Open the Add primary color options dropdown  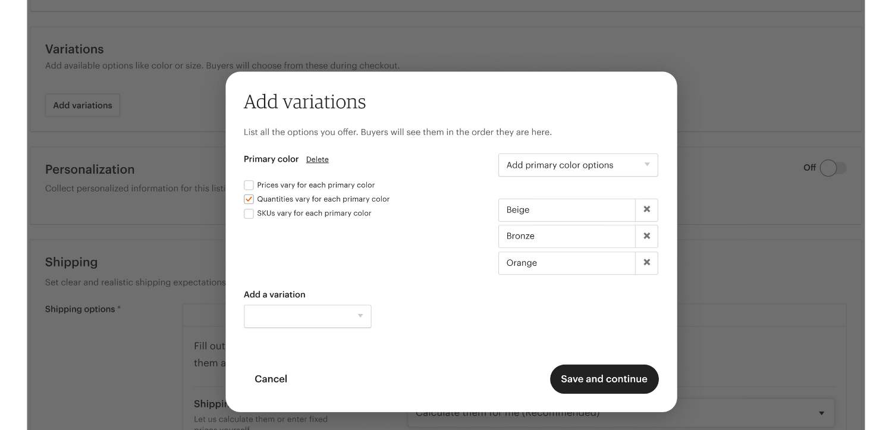(577, 165)
